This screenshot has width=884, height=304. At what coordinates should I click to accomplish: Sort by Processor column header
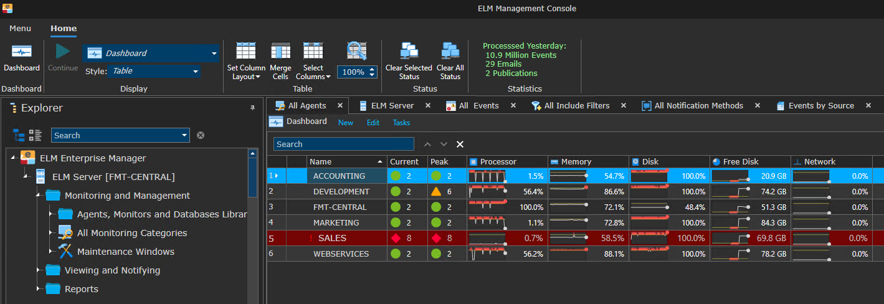point(507,161)
